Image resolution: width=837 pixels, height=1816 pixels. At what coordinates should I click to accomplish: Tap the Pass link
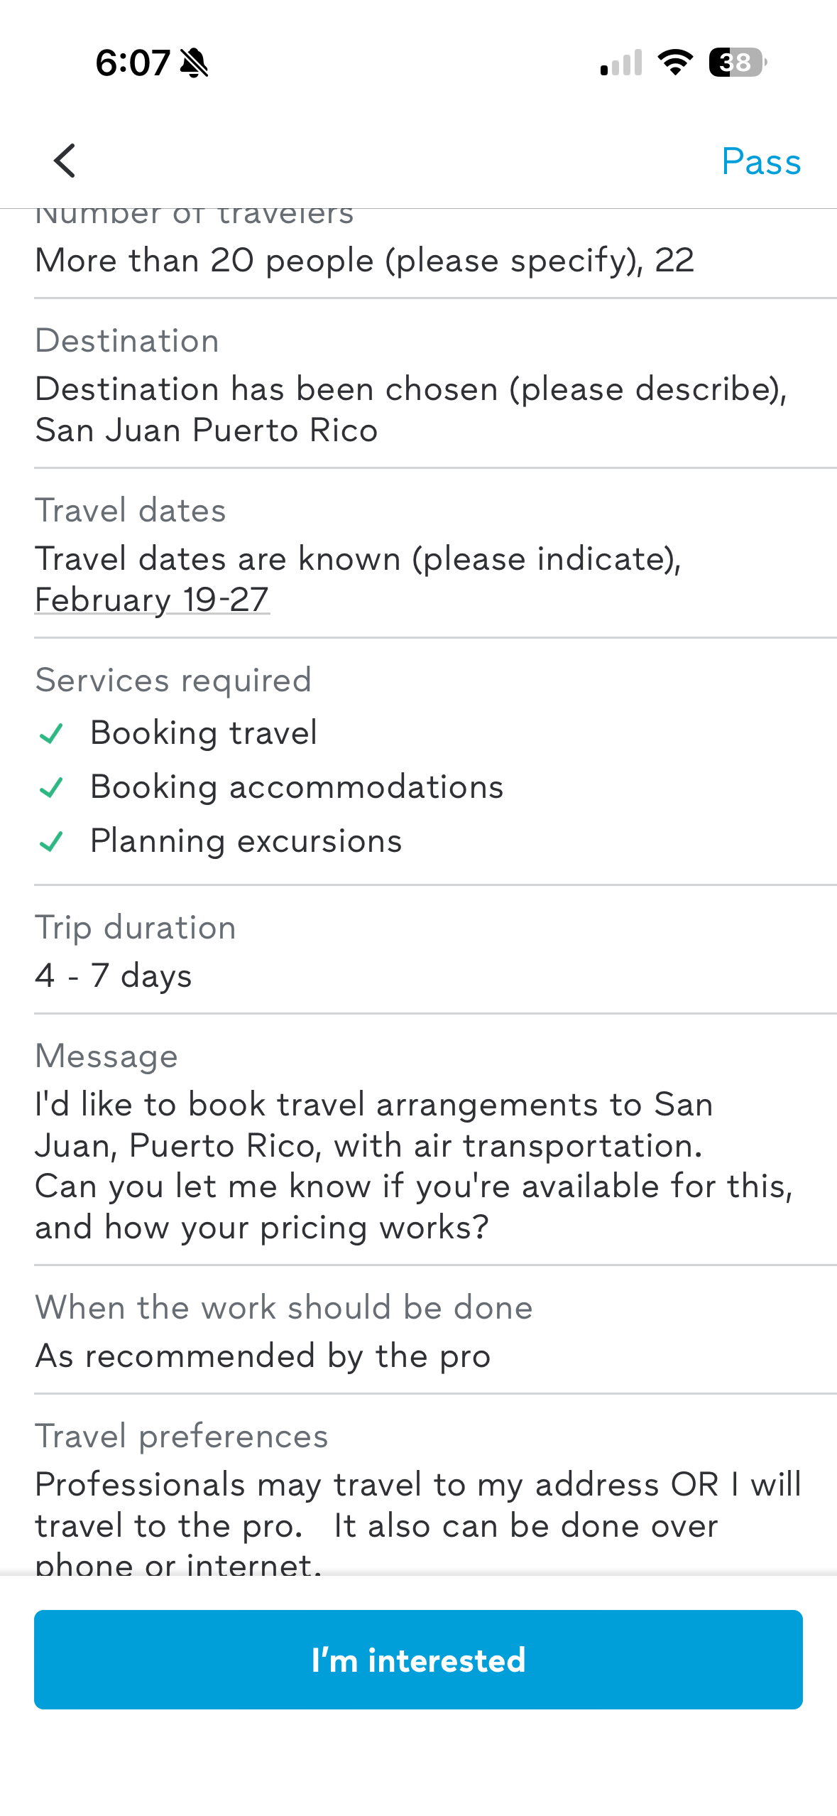point(760,162)
